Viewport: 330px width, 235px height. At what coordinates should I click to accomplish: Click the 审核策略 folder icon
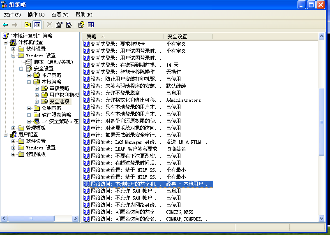pyautogui.click(x=44, y=88)
